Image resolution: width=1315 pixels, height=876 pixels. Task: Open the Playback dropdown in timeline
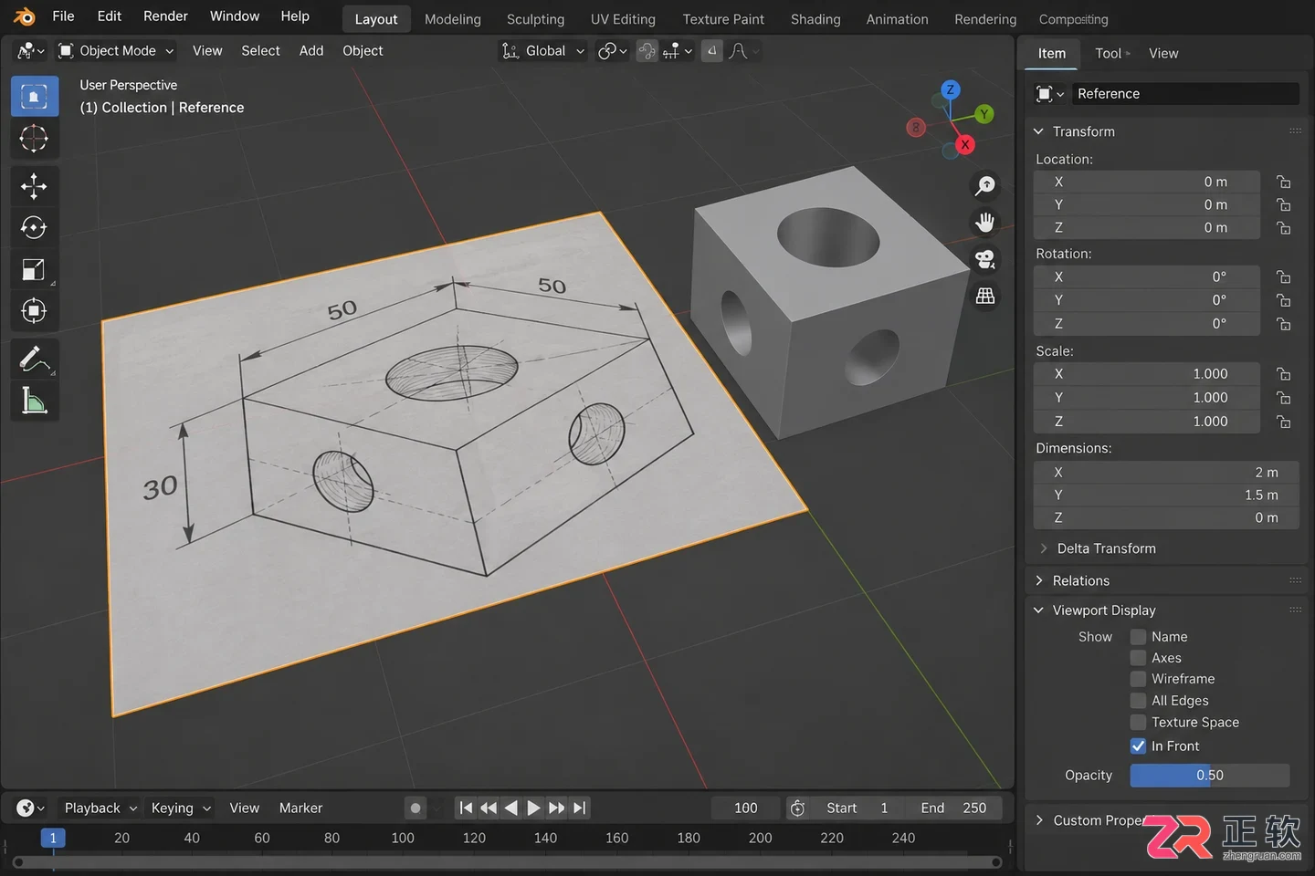click(100, 808)
